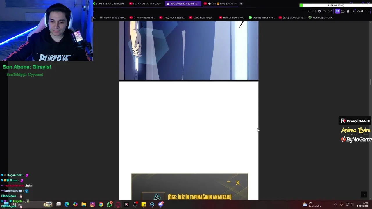Open a new browser tab with plus

(x=241, y=3)
